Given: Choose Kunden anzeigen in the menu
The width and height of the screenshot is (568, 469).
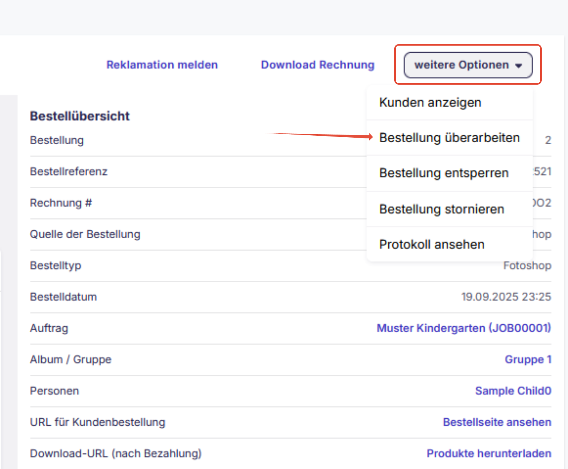Looking at the screenshot, I should click(430, 102).
